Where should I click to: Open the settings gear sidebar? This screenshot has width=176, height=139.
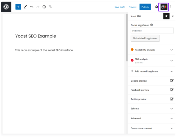click(157, 7)
